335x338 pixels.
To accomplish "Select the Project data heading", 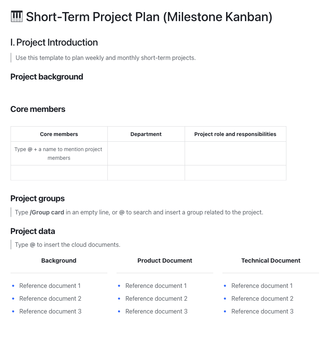I will (33, 231).
